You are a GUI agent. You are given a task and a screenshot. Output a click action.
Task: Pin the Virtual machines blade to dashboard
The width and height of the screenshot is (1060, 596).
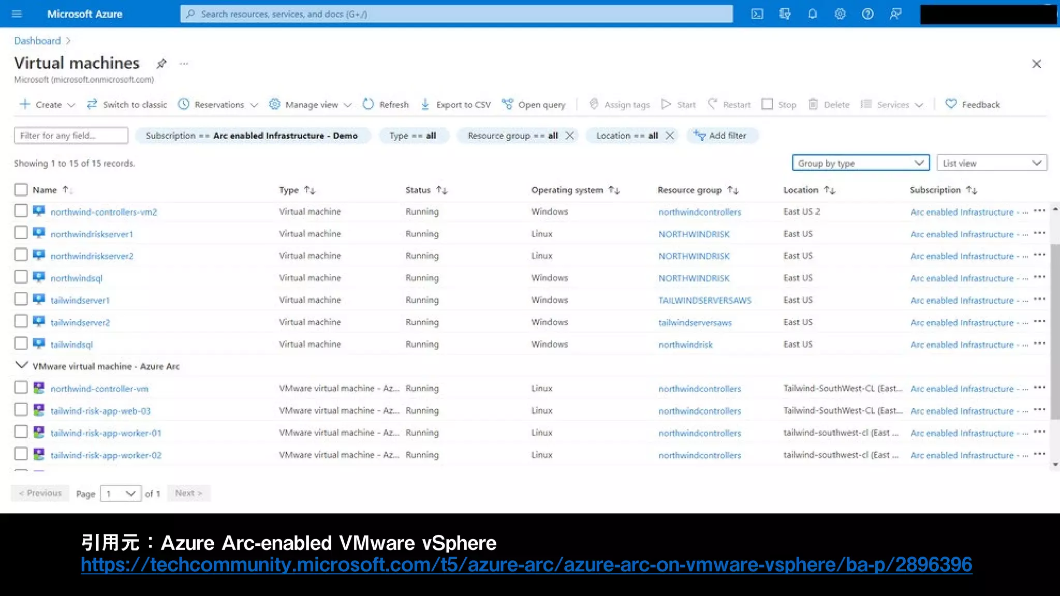coord(161,64)
